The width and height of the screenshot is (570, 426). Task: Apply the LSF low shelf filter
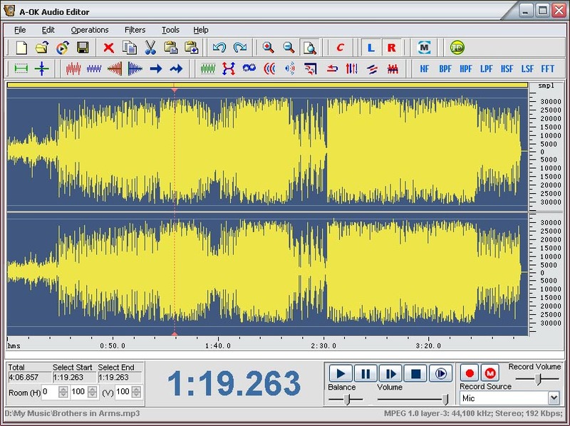click(527, 68)
